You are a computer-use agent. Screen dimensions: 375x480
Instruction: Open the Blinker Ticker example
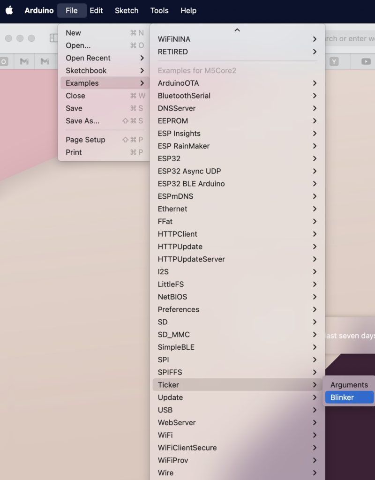[x=349, y=397]
